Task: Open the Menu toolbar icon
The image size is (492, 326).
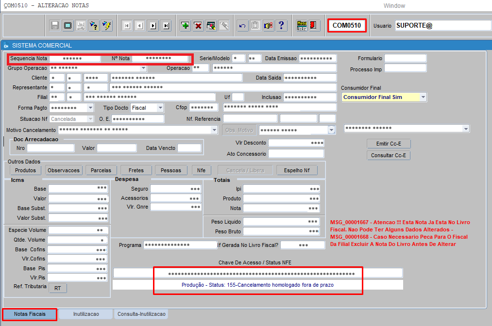Action: [x=302, y=26]
